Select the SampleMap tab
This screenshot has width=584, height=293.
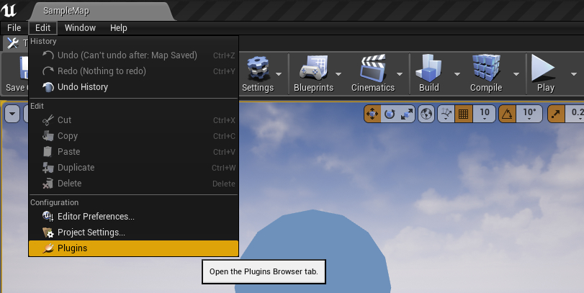tap(101, 12)
